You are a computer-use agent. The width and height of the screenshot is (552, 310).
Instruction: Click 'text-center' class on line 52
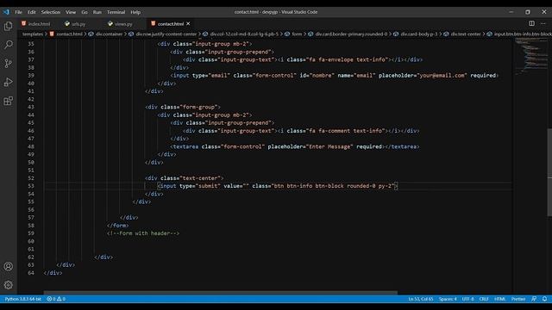pos(200,178)
